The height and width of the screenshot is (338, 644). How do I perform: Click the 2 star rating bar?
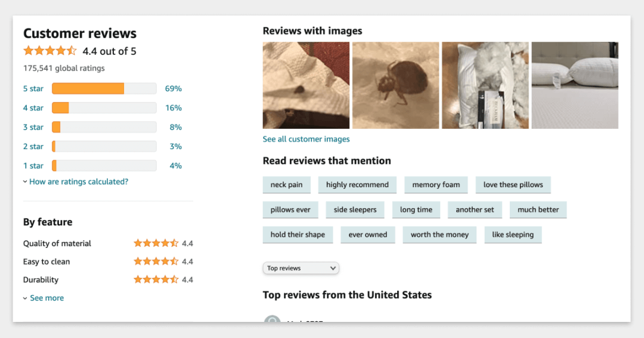104,147
